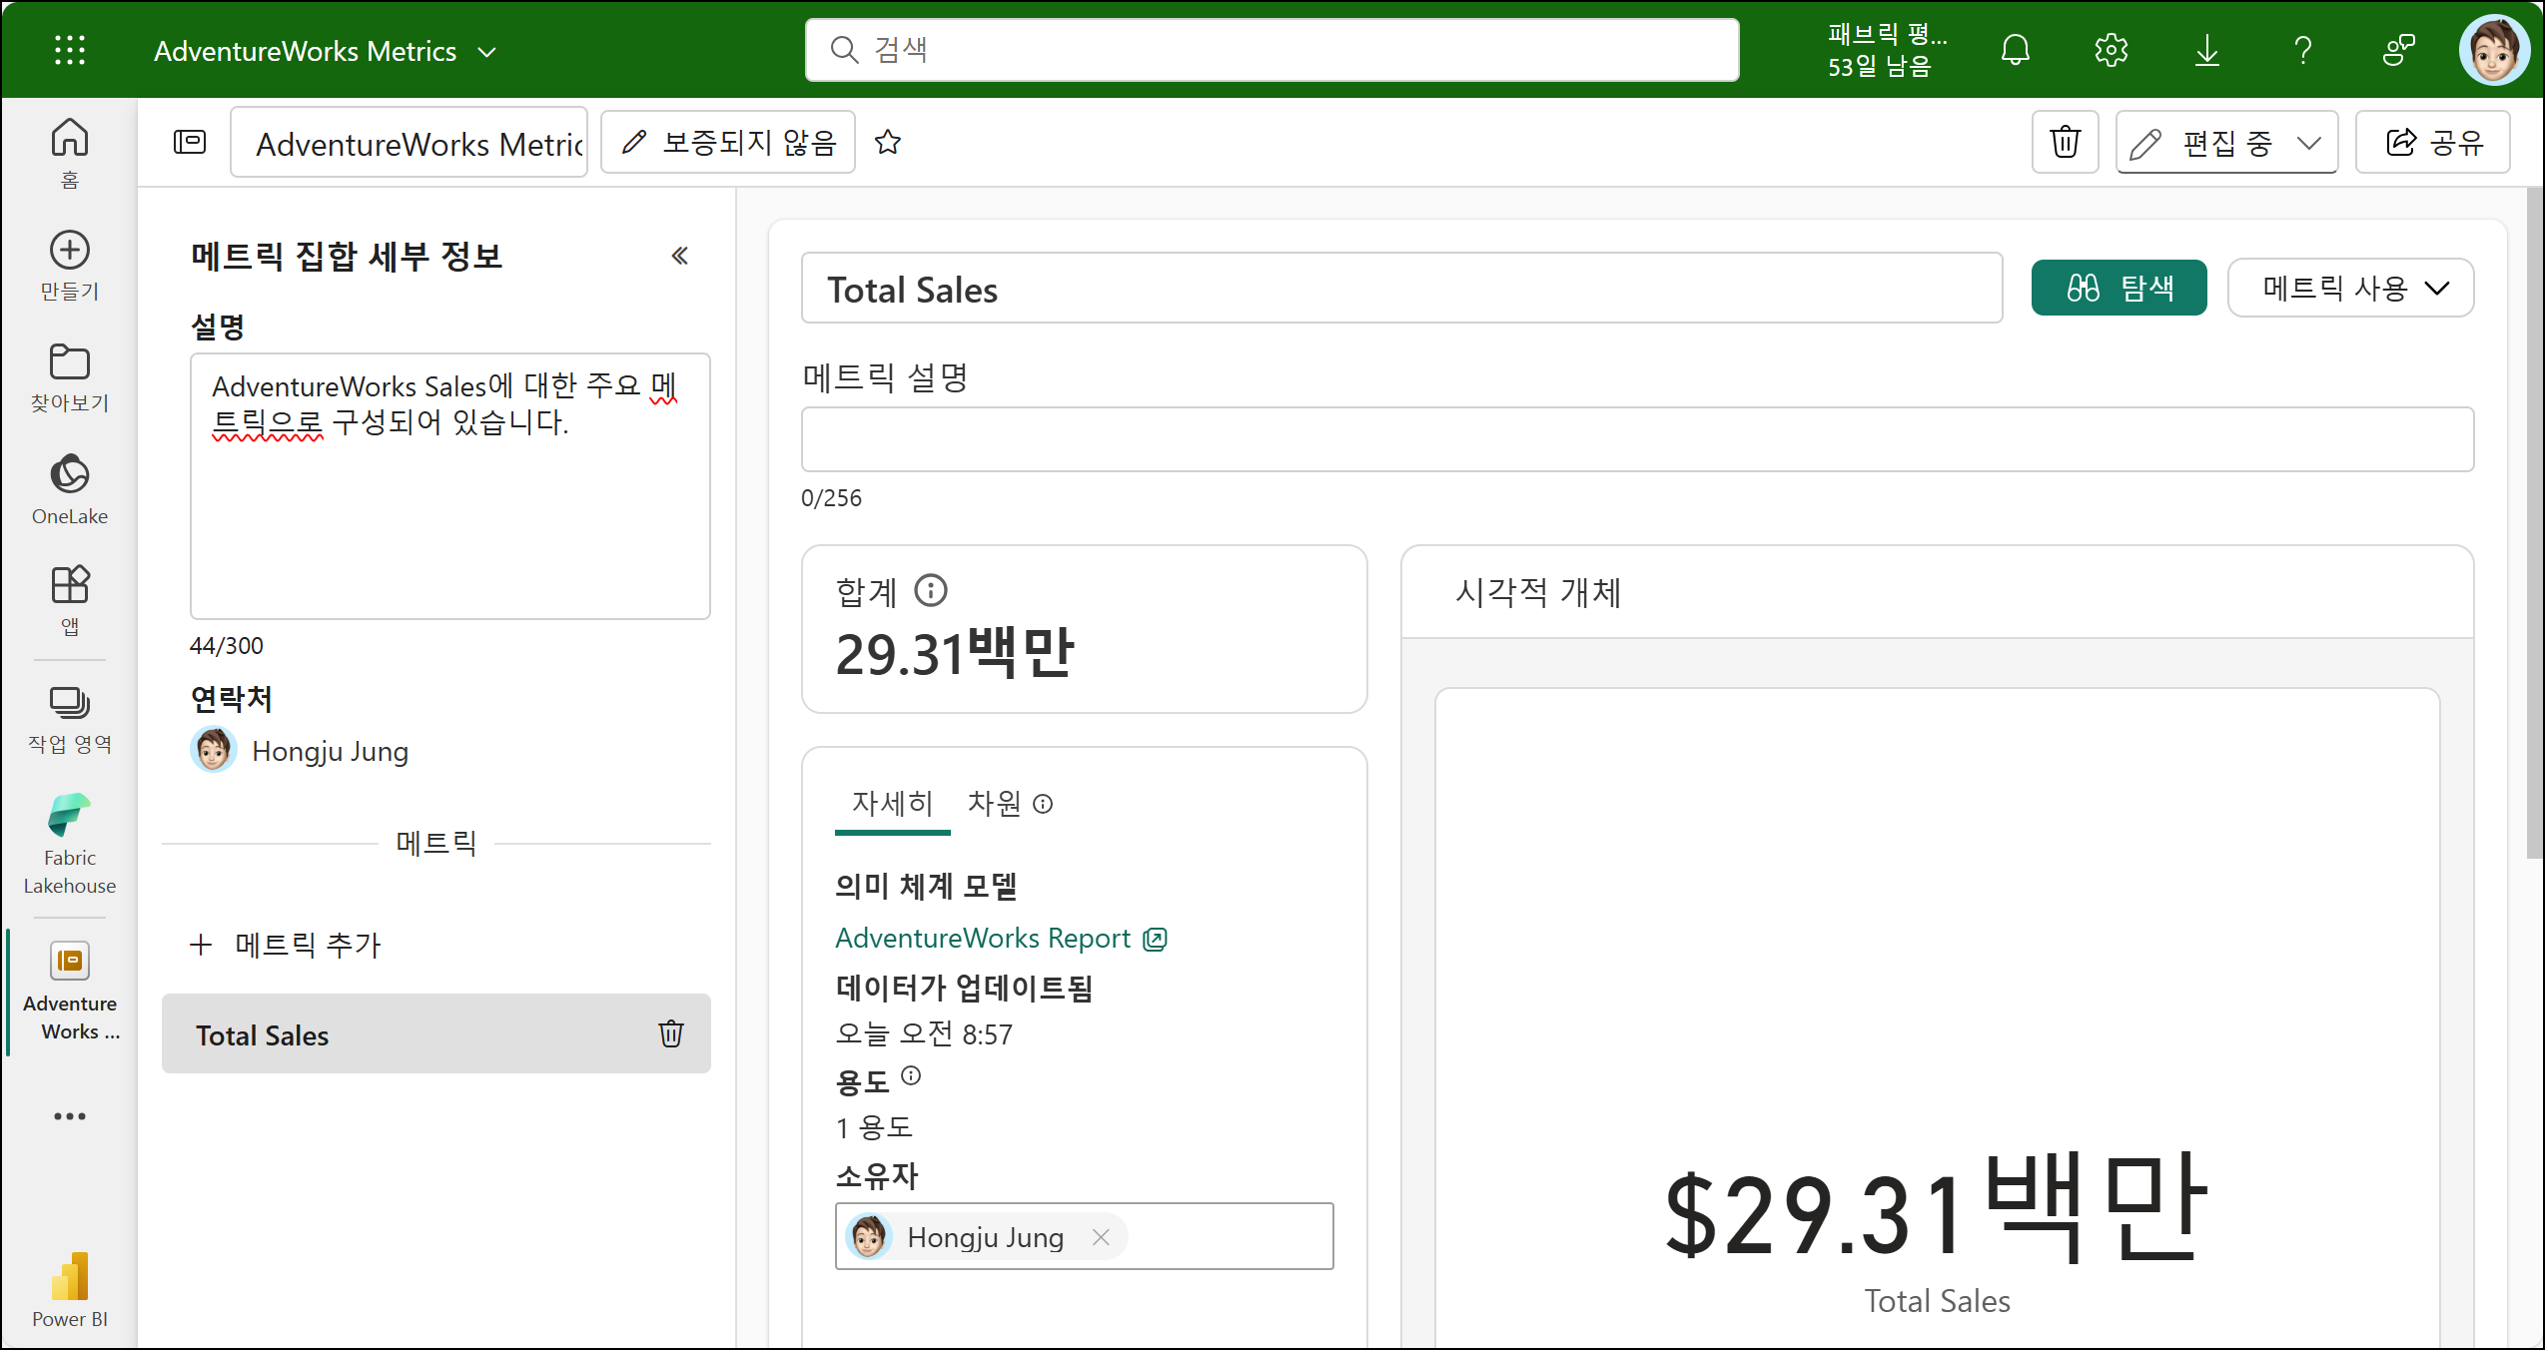Open Apps (앱) in the sidebar
The image size is (2545, 1350).
pyautogui.click(x=70, y=601)
